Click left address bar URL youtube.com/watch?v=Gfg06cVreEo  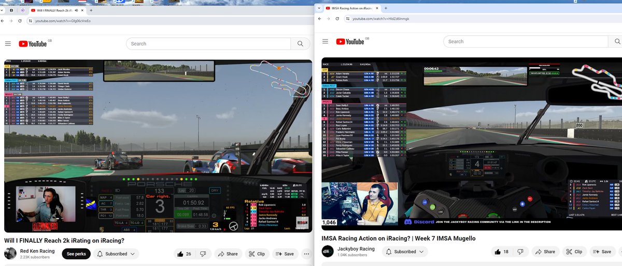pyautogui.click(x=63, y=21)
